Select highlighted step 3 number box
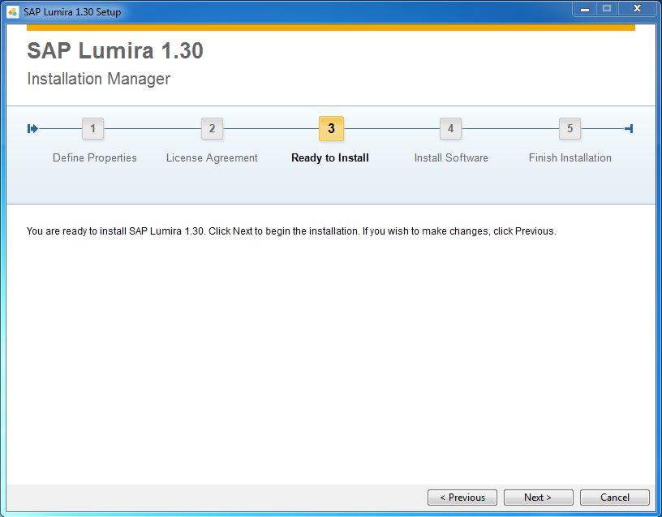Viewport: 662px width, 517px height. (332, 128)
